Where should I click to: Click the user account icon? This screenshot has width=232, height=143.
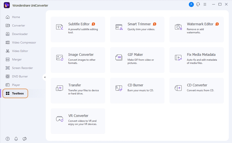coord(191,4)
